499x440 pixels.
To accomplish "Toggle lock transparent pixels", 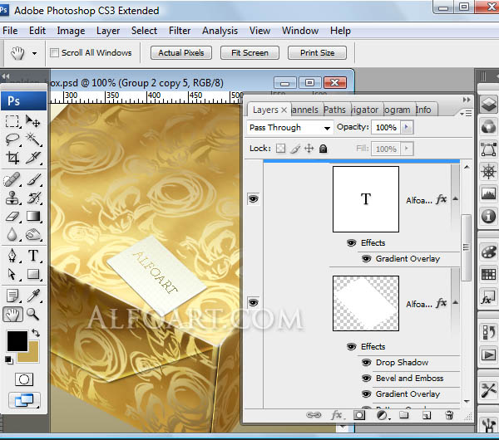I will (280, 149).
